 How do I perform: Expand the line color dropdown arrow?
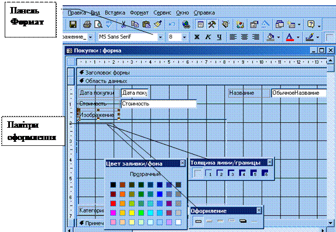tap(318, 37)
